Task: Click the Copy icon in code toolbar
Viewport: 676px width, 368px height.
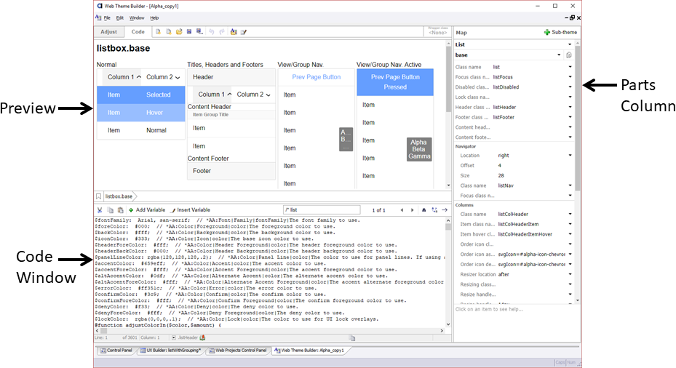Action: pyautogui.click(x=111, y=210)
